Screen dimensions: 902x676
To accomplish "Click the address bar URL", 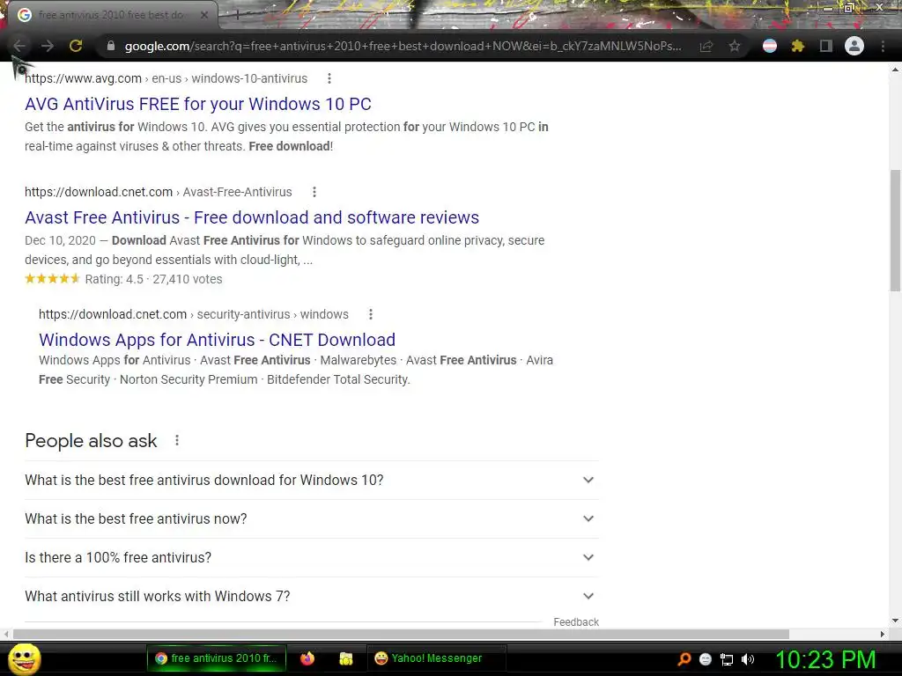I will tap(403, 46).
